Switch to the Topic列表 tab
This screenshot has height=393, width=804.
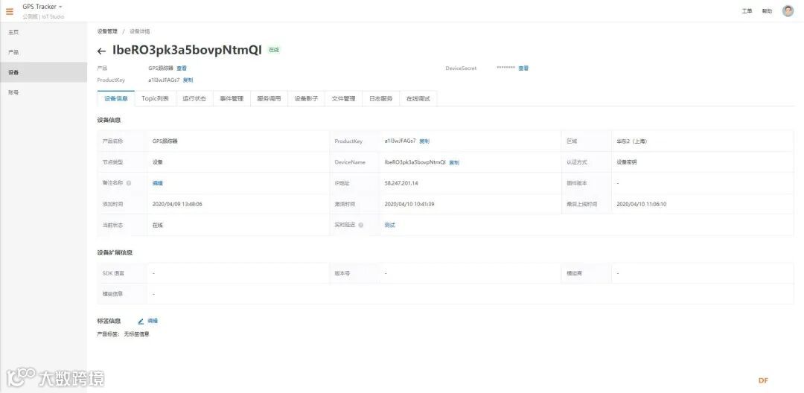[155, 99]
